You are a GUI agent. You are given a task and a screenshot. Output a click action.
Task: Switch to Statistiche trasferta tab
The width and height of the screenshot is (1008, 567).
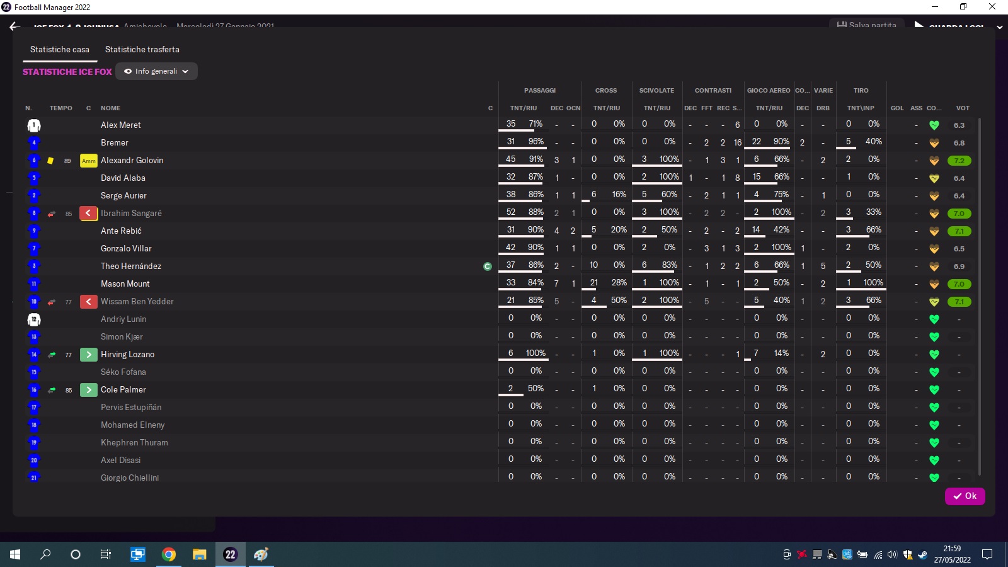[142, 49]
